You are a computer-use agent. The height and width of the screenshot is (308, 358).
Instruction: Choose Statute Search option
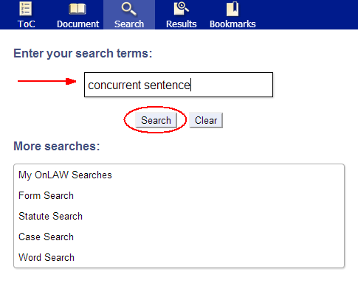[50, 217]
